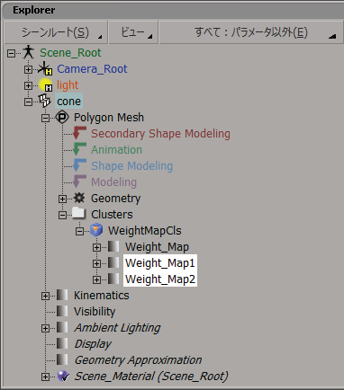Screen dimensions: 344x390
Task: Select Secondary Shape Modeling text
Action: tap(160, 134)
